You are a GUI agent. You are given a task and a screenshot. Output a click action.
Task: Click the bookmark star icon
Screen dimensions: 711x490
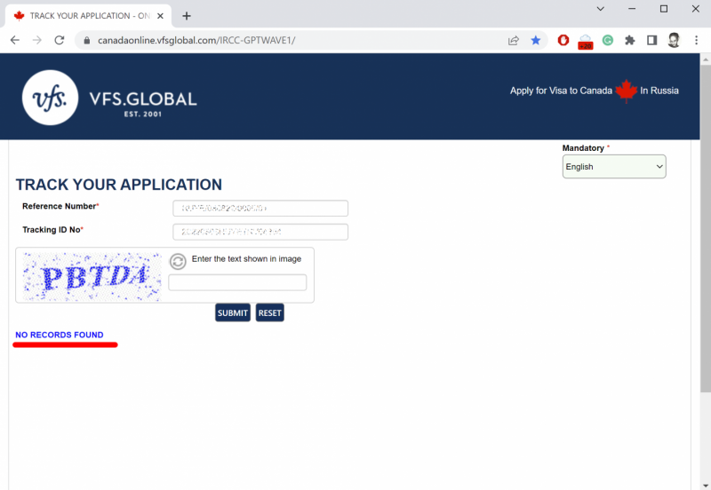[x=536, y=40]
